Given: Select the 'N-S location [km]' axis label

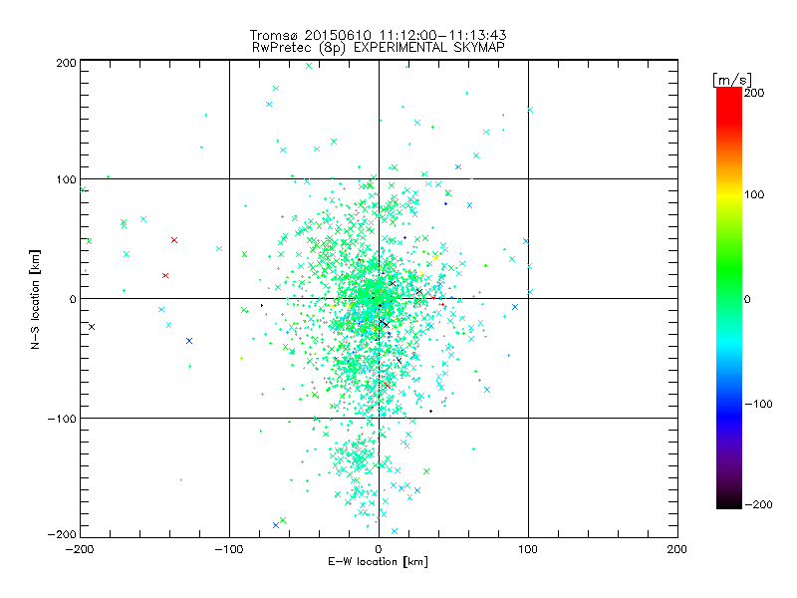Looking at the screenshot, I should click(35, 299).
